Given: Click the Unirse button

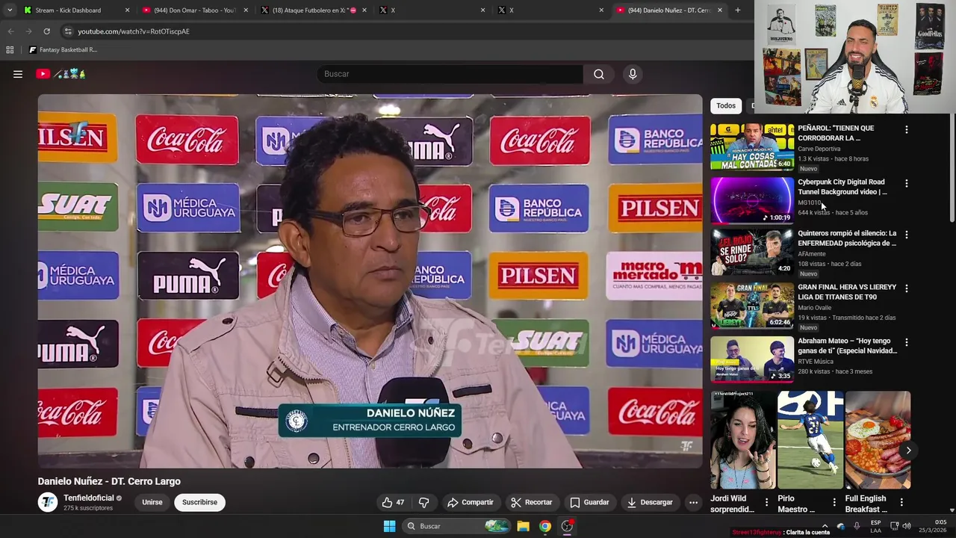Looking at the screenshot, I should tap(152, 502).
